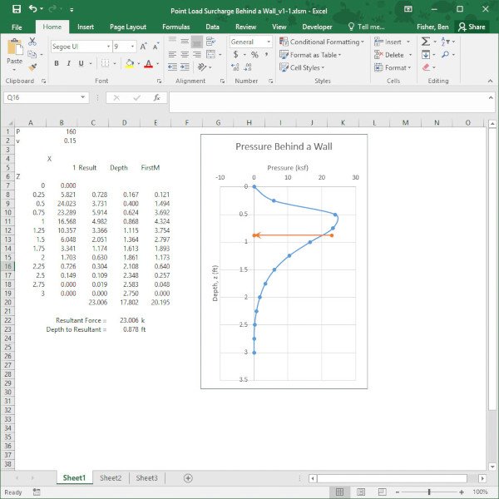Click the Share button
The height and width of the screenshot is (499, 499).
(x=472, y=27)
